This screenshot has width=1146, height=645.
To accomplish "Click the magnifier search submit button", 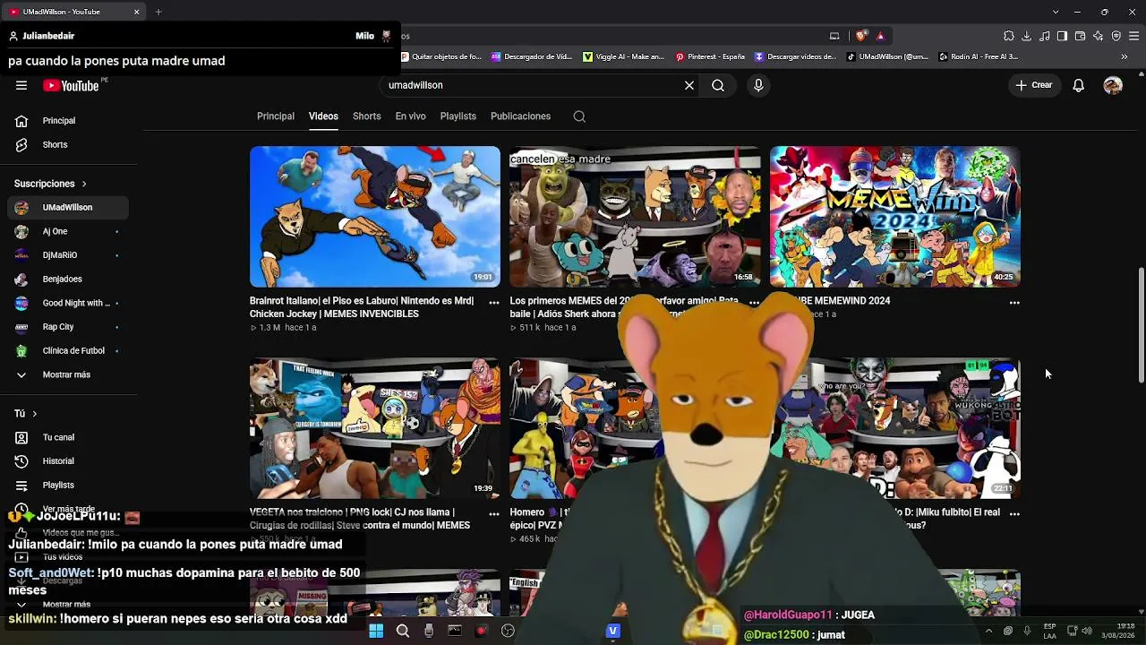I will (x=718, y=85).
